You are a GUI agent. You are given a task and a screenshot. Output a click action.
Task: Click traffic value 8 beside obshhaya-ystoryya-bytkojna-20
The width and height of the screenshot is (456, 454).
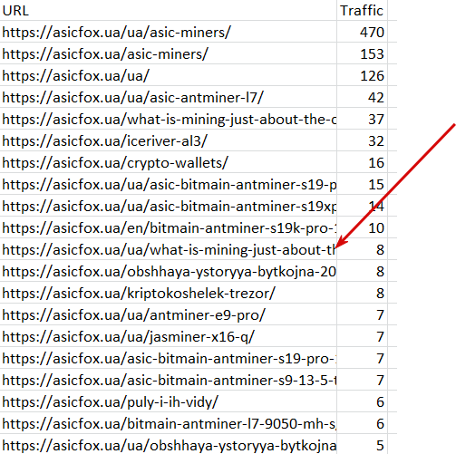click(x=362, y=271)
